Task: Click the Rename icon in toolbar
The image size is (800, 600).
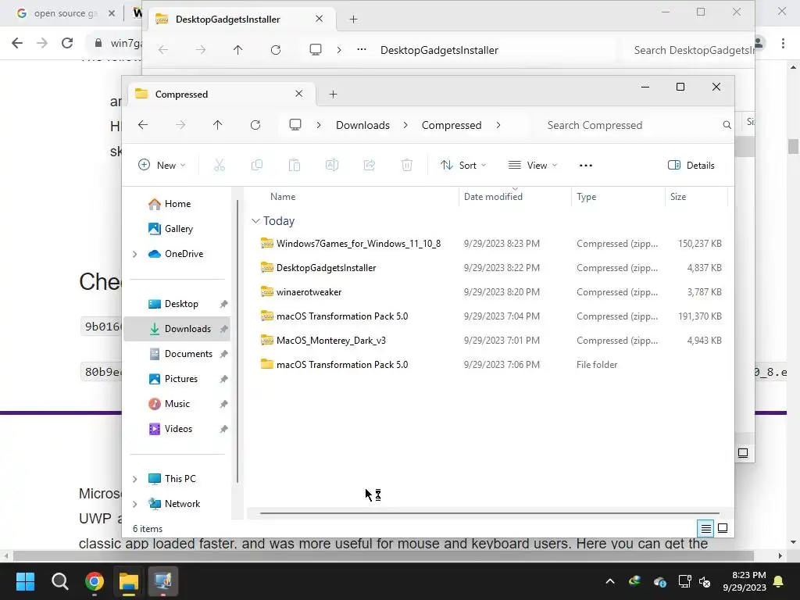Action: (x=331, y=165)
